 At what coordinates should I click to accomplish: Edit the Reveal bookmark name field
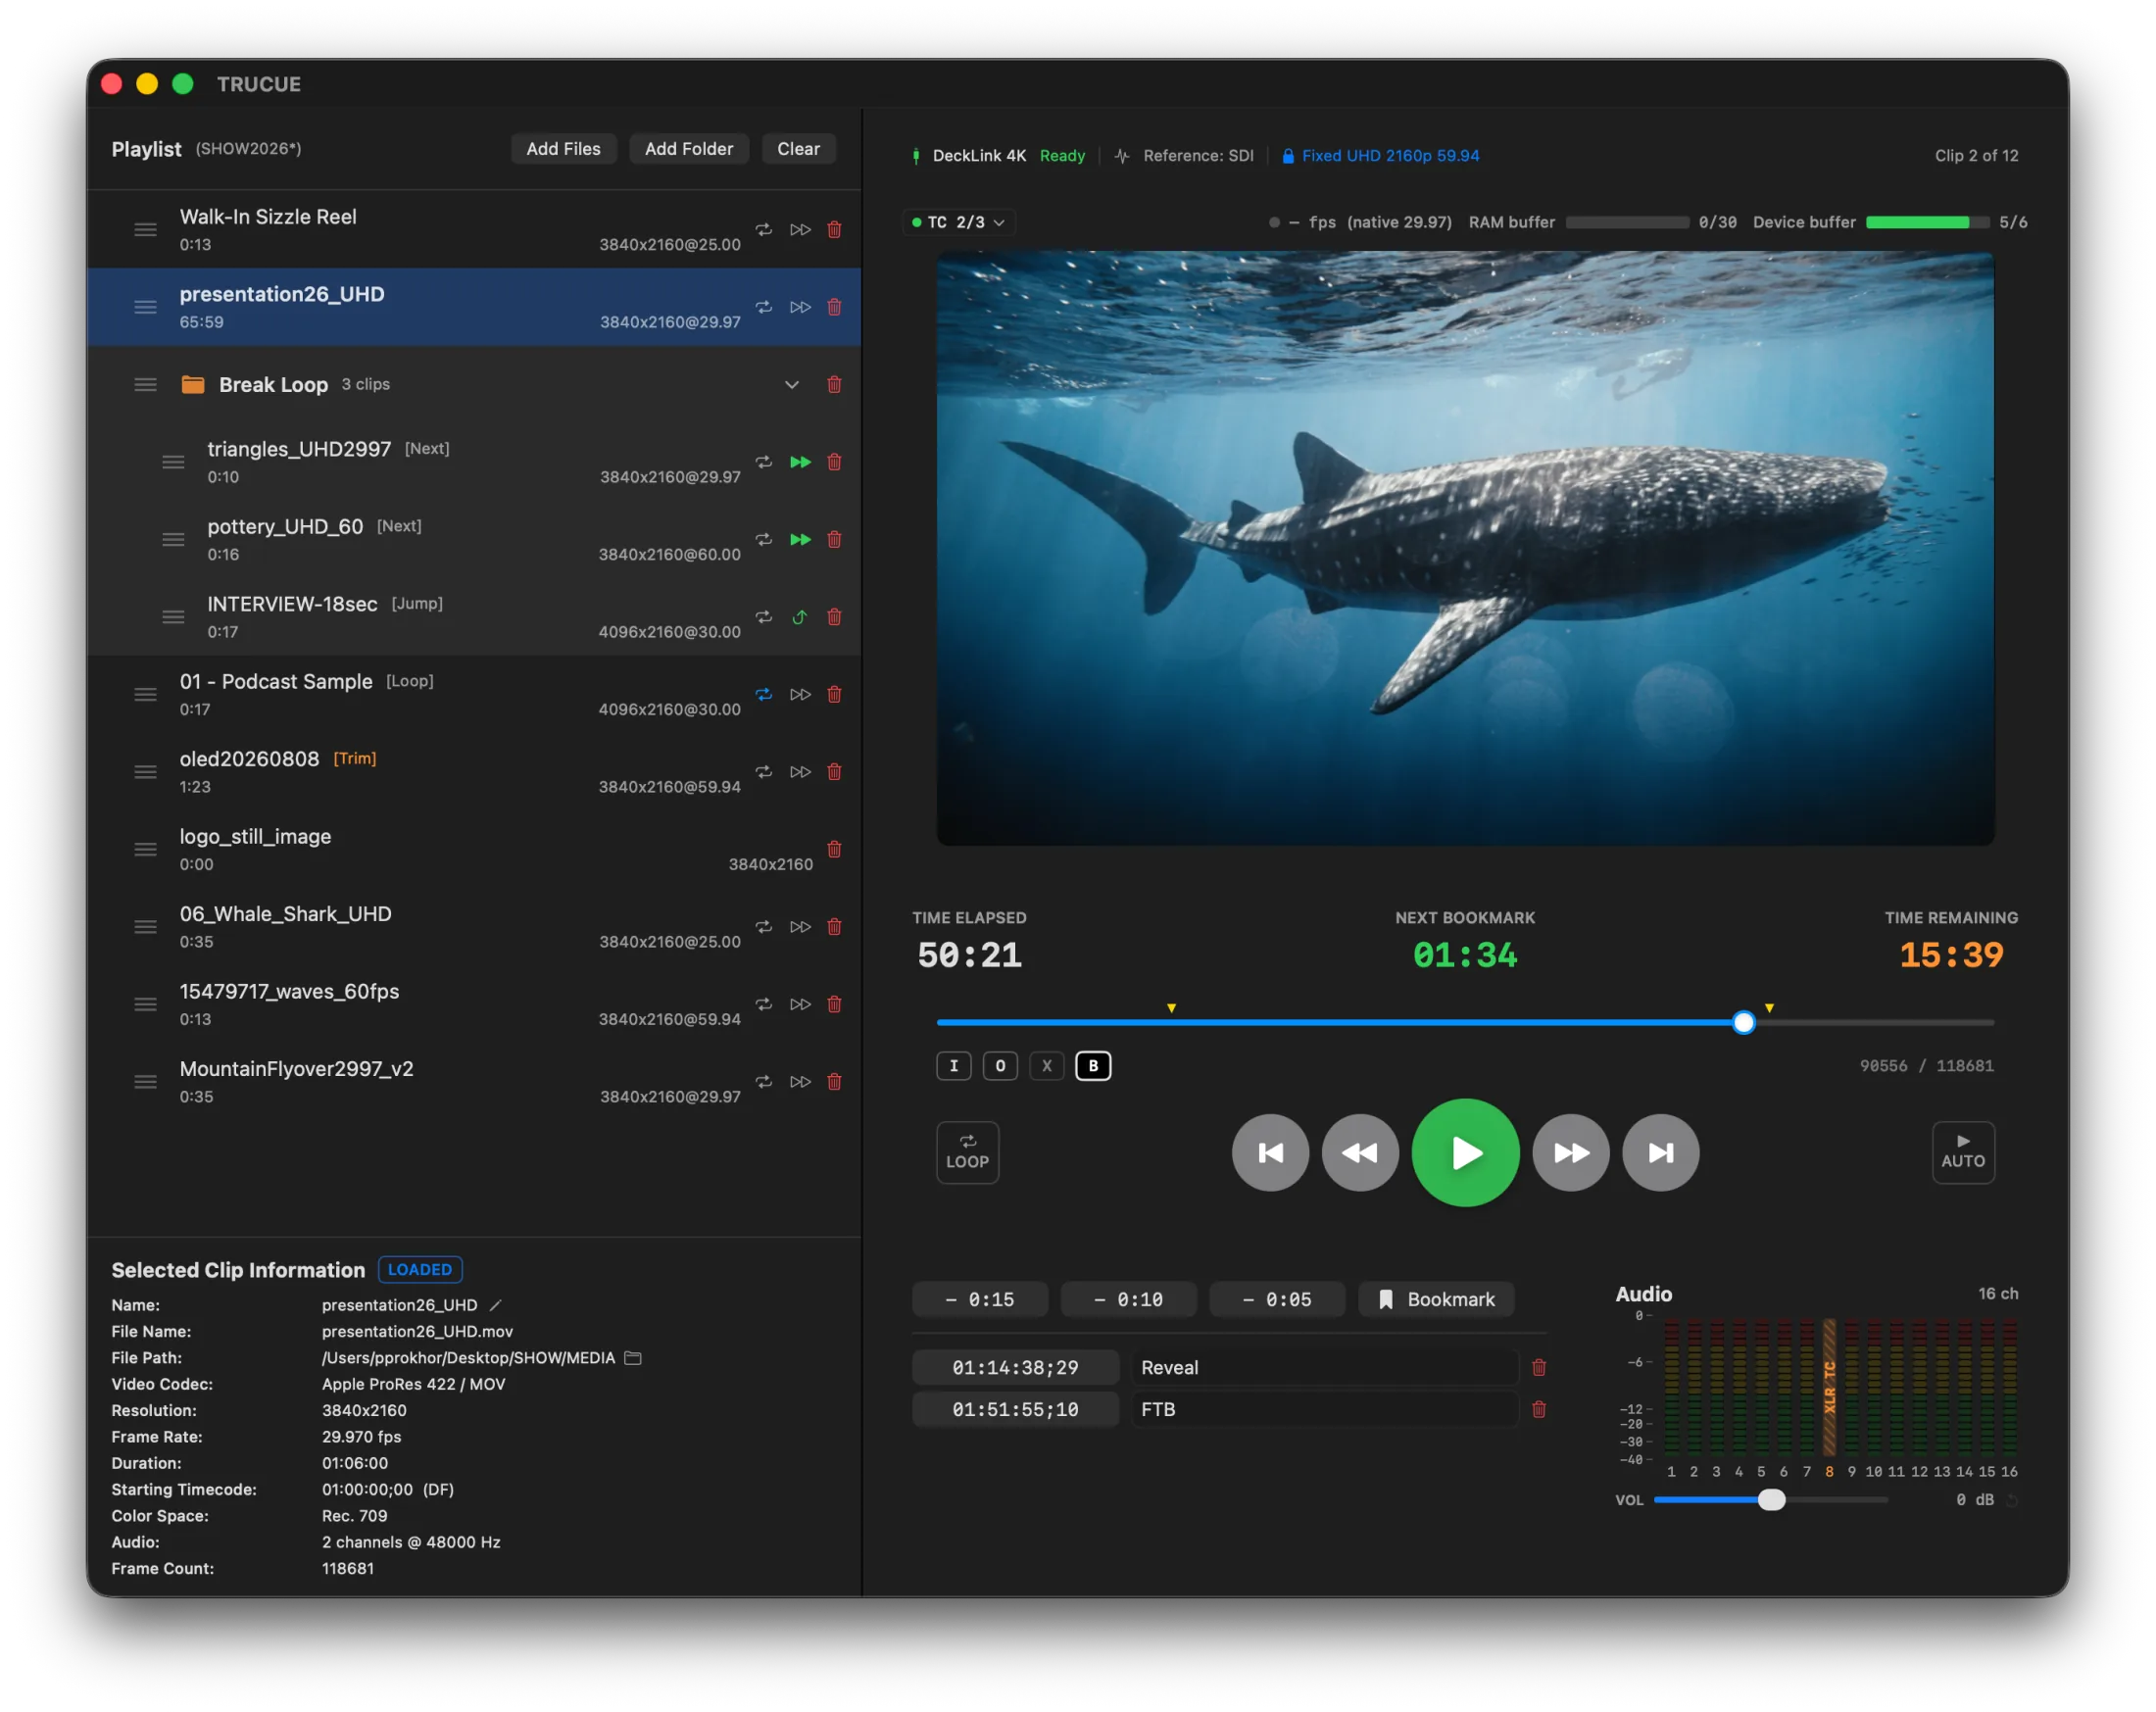pyautogui.click(x=1325, y=1367)
